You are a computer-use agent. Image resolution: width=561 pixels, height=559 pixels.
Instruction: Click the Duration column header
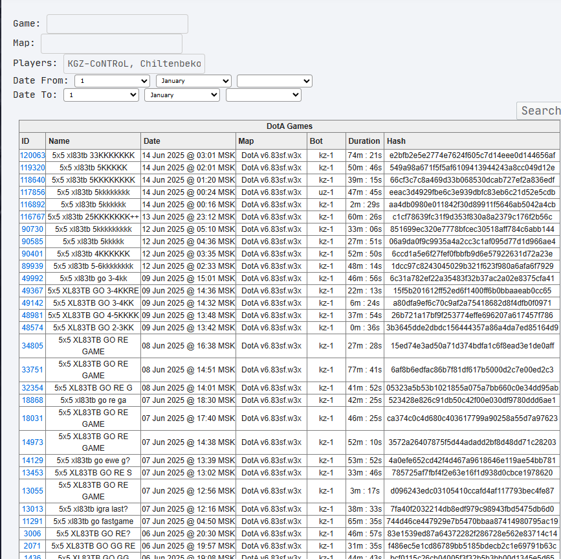pyautogui.click(x=364, y=141)
